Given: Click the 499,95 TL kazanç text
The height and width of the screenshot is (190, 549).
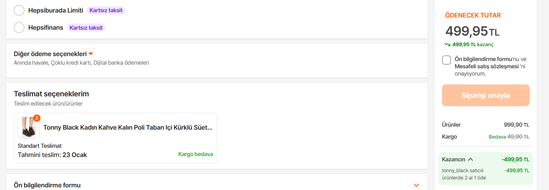Looking at the screenshot, I should 473,45.
